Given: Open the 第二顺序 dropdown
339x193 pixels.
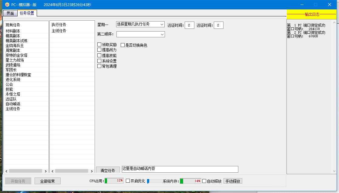Looking at the screenshot, I should (141, 34).
